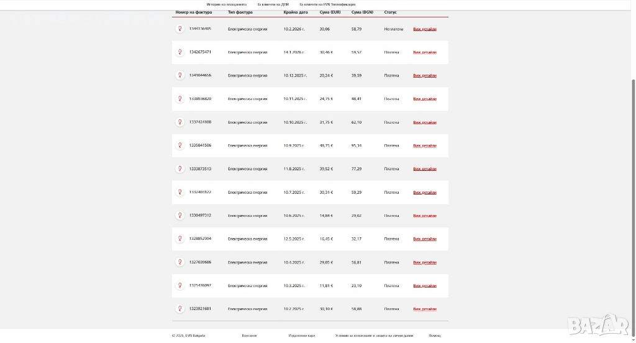636x343 pixels.
Task: Open the 'Контакти' footer link
Action: [249, 336]
